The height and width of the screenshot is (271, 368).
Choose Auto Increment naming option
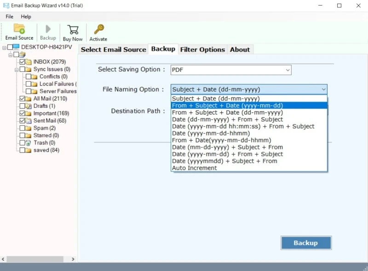point(194,168)
